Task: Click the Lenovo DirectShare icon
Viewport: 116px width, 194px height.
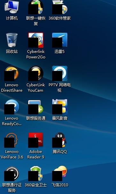Action: [x=12, y=73]
